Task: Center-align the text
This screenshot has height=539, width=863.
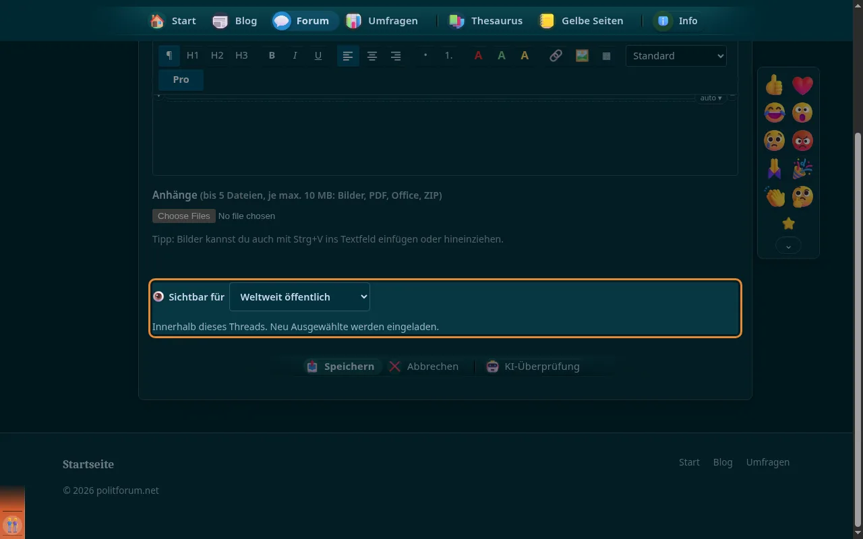Action: [x=371, y=56]
